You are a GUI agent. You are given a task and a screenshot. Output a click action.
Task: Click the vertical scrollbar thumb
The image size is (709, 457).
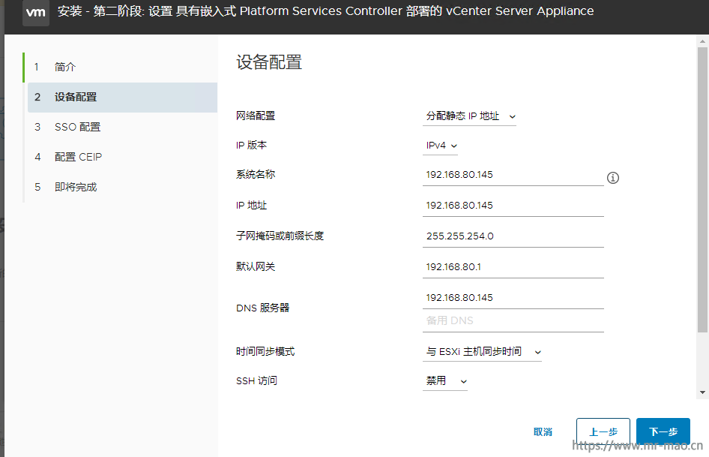pos(702,190)
